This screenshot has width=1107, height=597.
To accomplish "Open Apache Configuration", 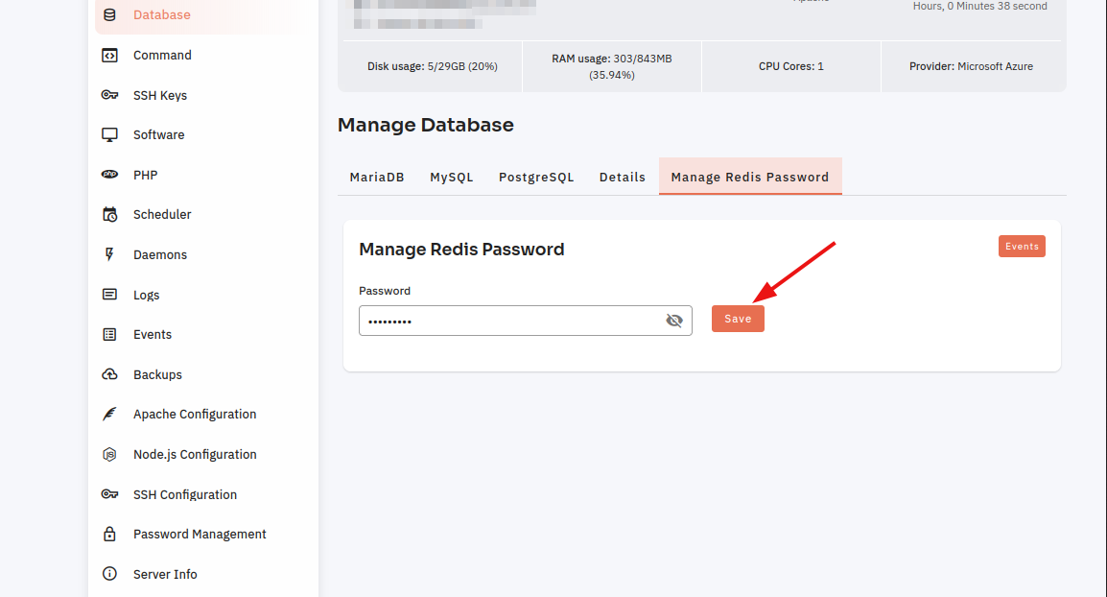I will [x=195, y=415].
